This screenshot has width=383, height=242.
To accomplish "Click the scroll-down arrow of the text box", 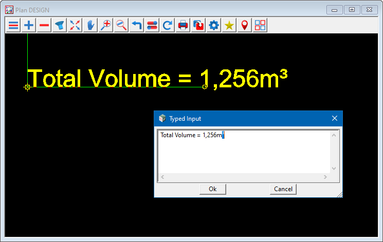I will point(334,169).
